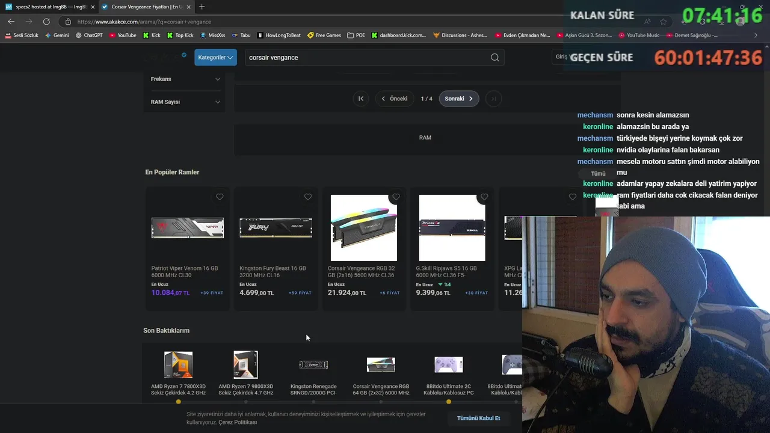Open the Çerez Politikası link
Viewport: 770px width, 433px height.
pyautogui.click(x=238, y=422)
